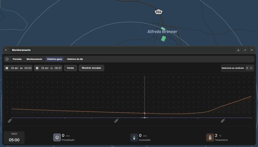Screen dimensions: 258x147
Task: Click the info icon beside Previsão
Action: [x=7, y=59]
